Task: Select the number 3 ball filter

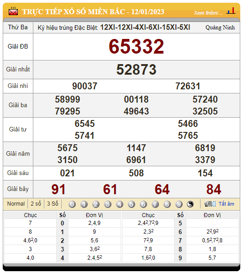Action: (x=108, y=204)
